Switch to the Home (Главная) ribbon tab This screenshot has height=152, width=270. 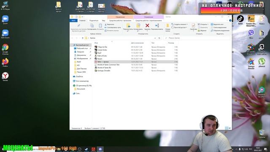point(82,21)
